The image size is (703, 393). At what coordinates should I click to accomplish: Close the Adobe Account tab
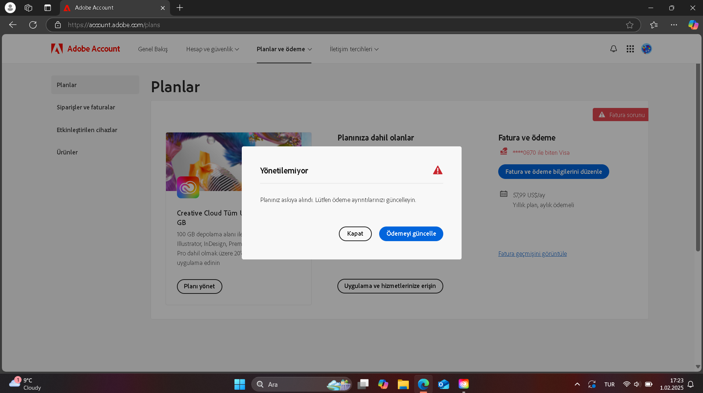coord(163,8)
